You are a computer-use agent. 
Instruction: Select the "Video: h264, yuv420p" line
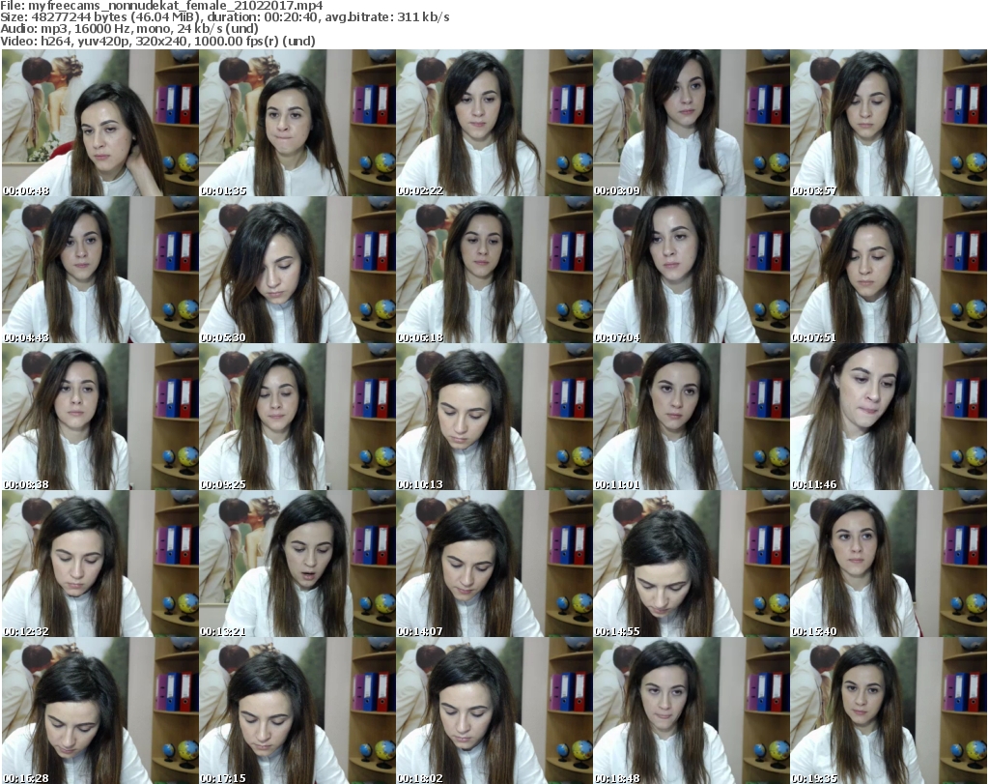157,41
